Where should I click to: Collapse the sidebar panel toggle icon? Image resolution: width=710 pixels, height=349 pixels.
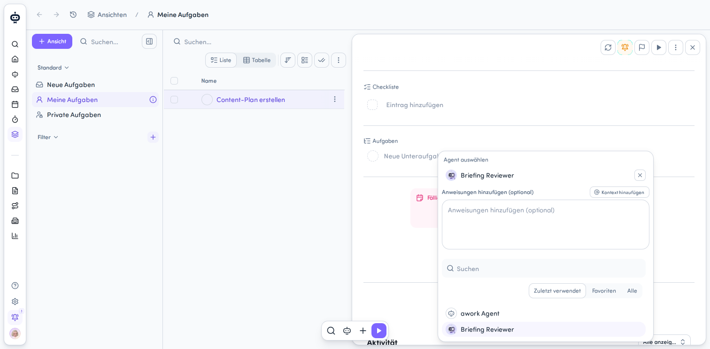pyautogui.click(x=149, y=41)
